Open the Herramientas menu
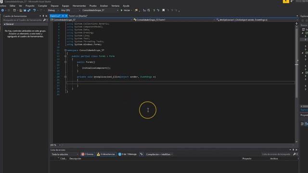This screenshot has width=308, height=173. (x=79, y=6)
